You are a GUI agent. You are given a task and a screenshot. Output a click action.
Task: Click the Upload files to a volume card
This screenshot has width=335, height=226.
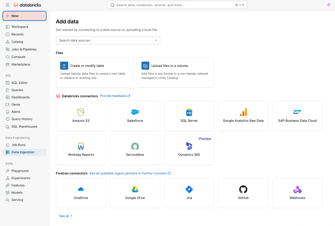175,72
